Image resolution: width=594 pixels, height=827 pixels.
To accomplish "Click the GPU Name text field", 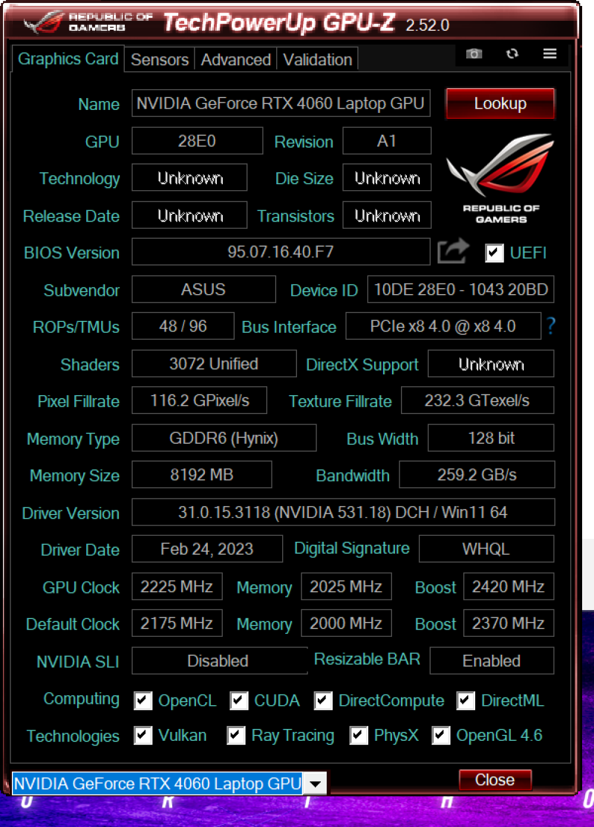I will [x=280, y=103].
